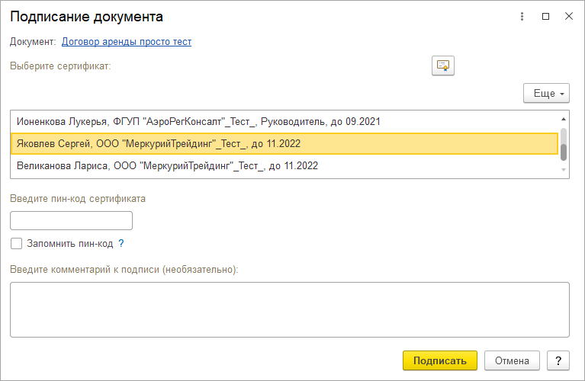The height and width of the screenshot is (381, 585).
Task: Focus the certificate PIN code field
Action: click(x=71, y=221)
